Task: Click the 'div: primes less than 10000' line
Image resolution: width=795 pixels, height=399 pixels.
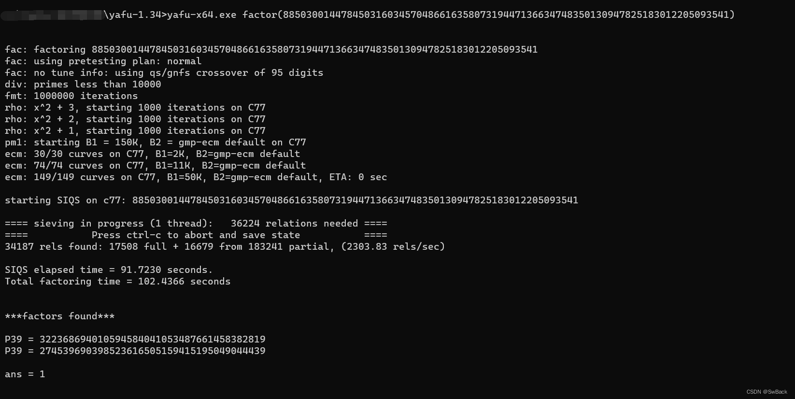Action: tap(83, 85)
